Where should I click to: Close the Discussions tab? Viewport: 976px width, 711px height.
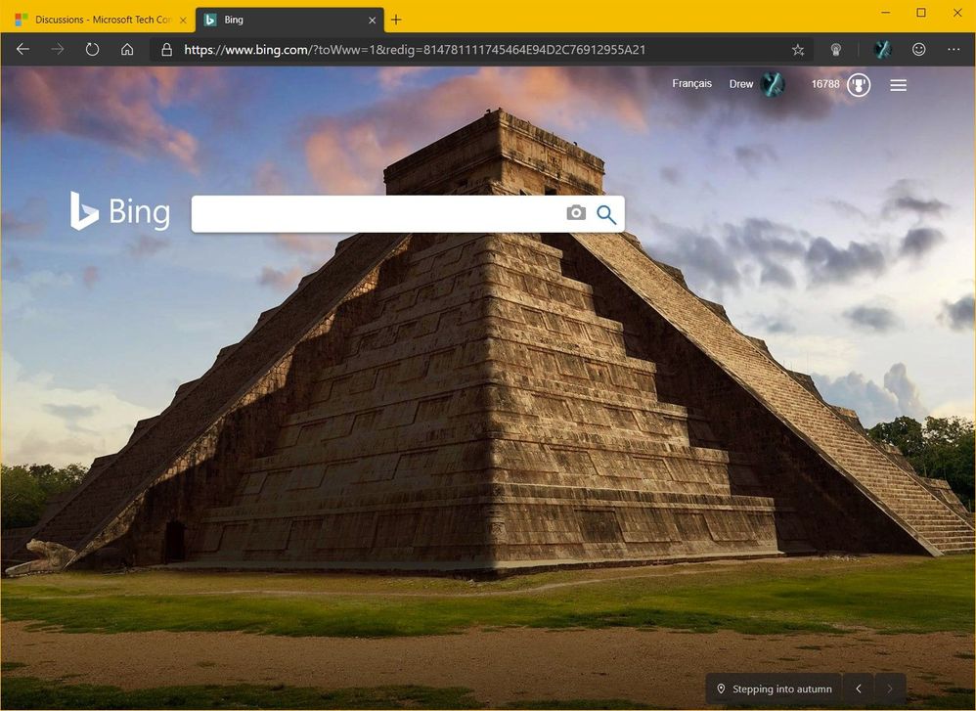[x=183, y=20]
